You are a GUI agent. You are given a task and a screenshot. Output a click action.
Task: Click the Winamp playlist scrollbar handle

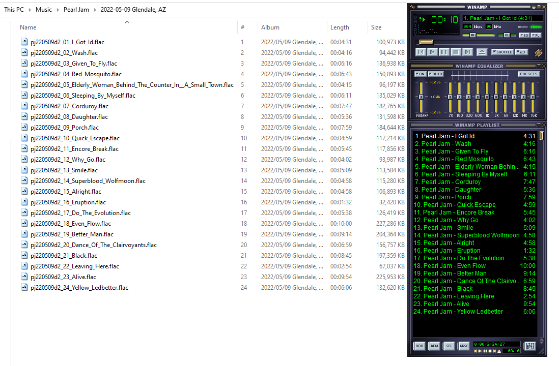pos(542,136)
